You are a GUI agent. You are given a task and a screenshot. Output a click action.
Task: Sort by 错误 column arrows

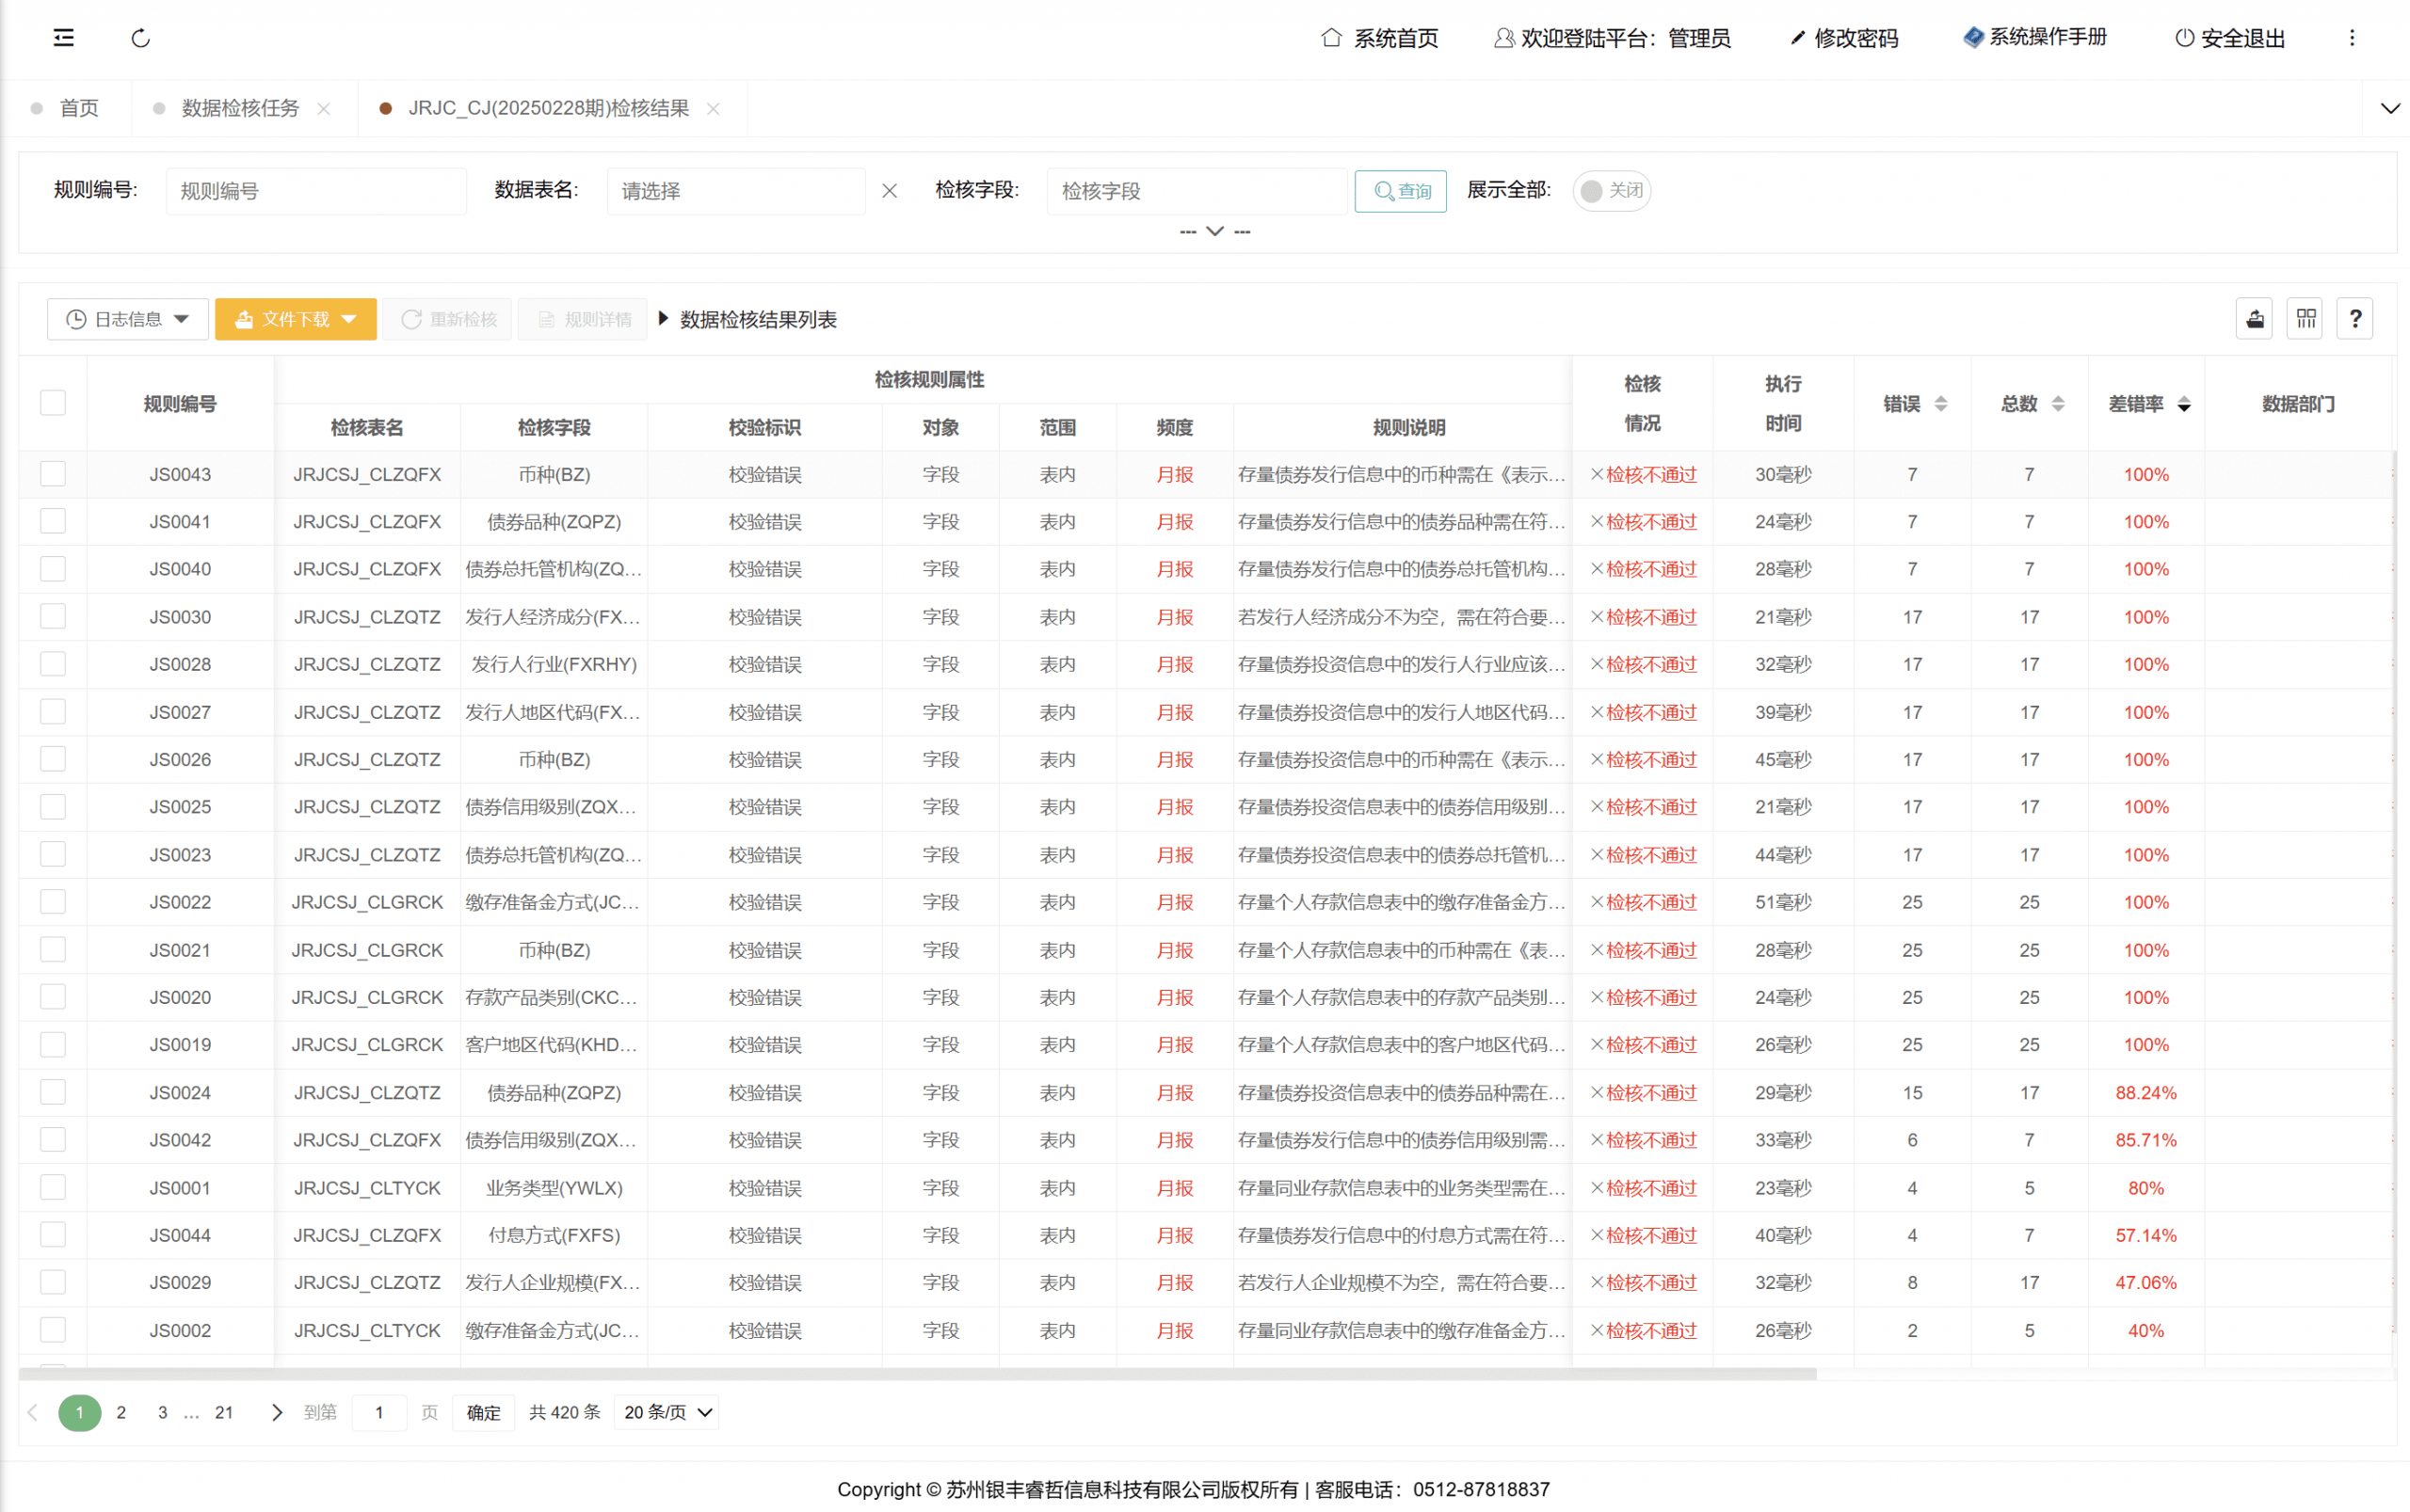[1940, 404]
